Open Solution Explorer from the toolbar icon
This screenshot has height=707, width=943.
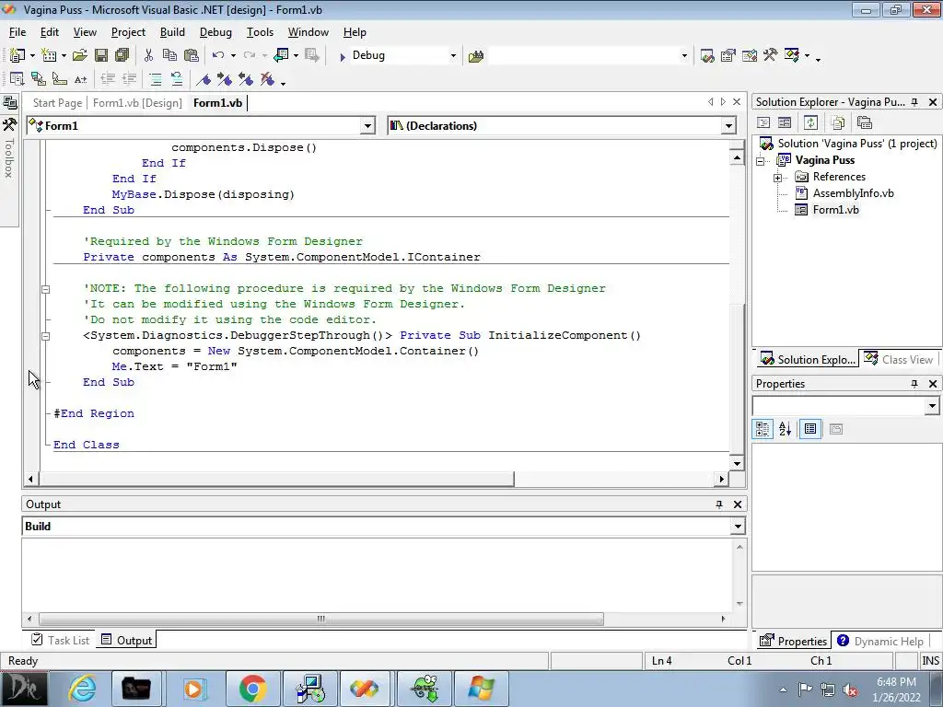click(x=707, y=56)
